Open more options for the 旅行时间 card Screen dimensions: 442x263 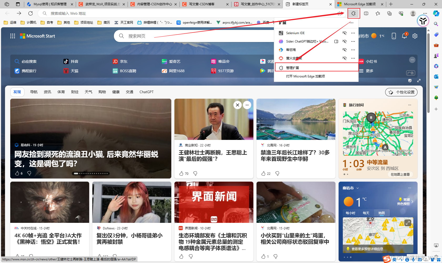(x=409, y=105)
